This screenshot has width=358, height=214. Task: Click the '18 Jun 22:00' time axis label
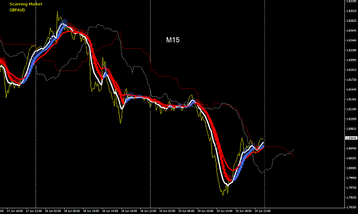click(x=148, y=211)
